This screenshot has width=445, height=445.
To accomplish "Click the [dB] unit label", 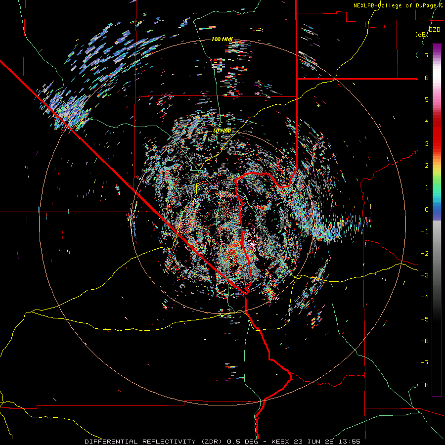I will click(x=422, y=35).
